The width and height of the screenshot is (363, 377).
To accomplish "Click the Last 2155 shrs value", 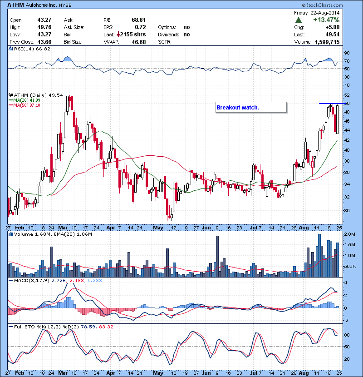I will pos(133,35).
